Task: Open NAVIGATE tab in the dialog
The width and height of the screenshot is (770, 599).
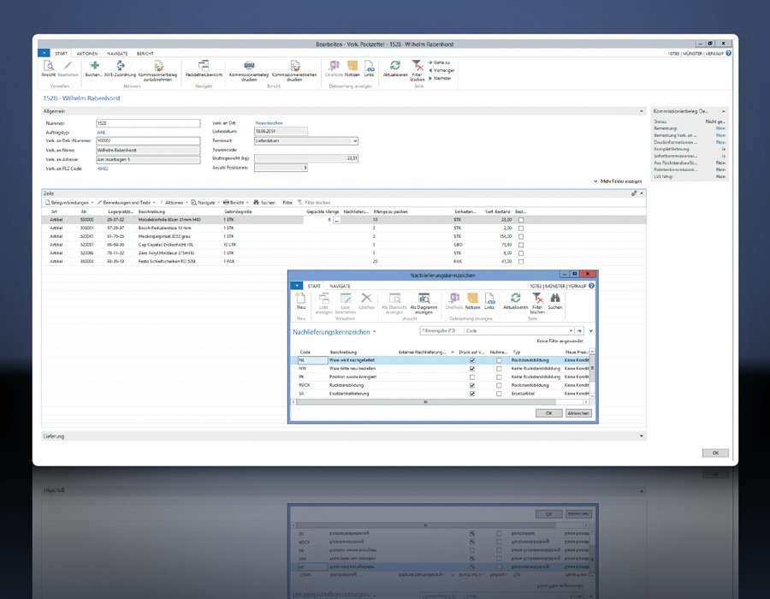Action: 341,286
